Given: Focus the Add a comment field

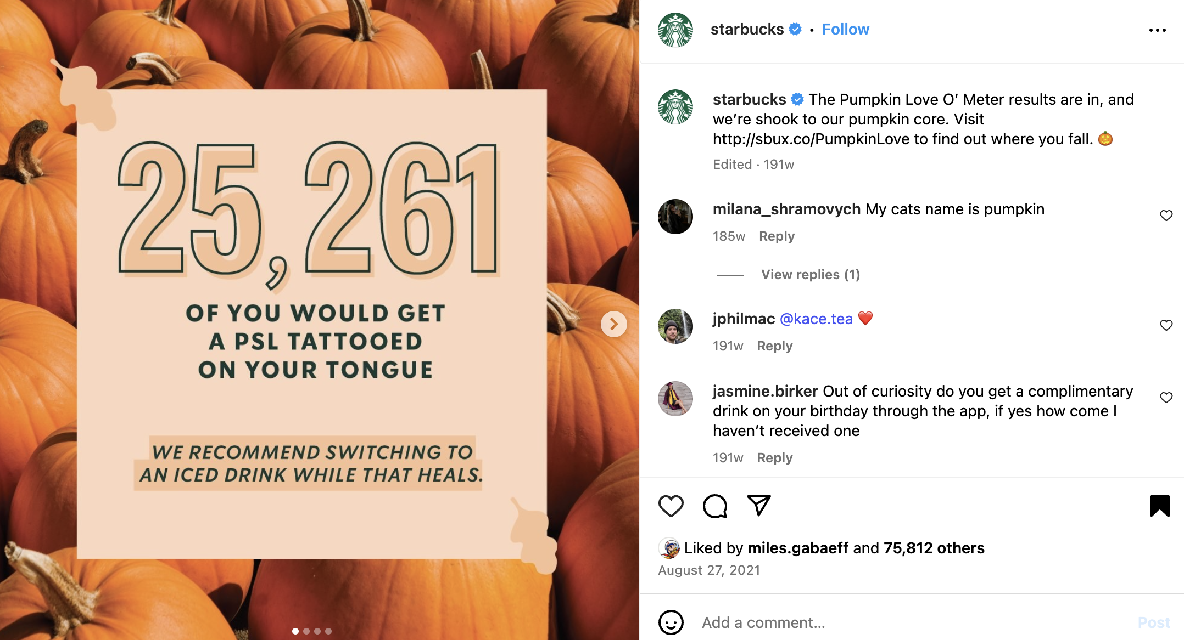Looking at the screenshot, I should (912, 622).
